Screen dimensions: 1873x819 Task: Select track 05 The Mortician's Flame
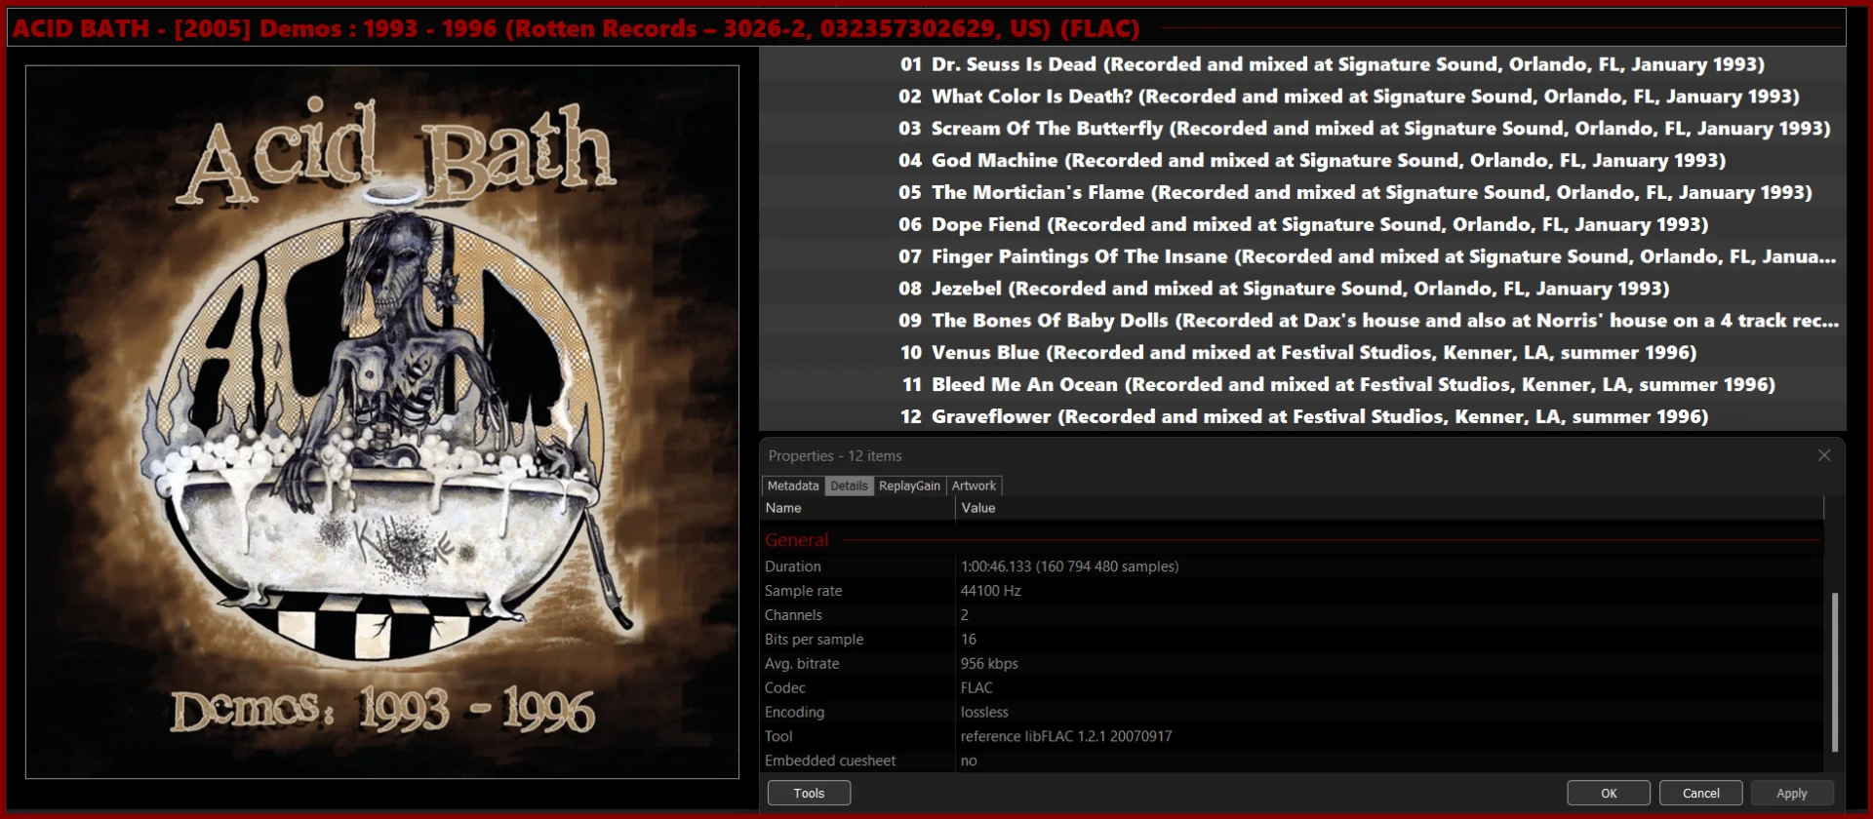(1302, 193)
